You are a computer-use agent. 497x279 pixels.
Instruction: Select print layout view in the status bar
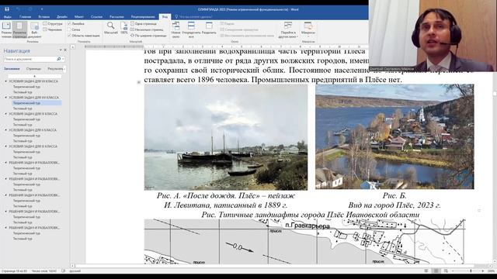tap(436, 271)
